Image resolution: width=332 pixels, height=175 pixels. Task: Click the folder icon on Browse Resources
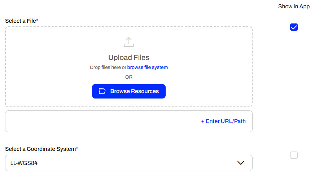102,91
